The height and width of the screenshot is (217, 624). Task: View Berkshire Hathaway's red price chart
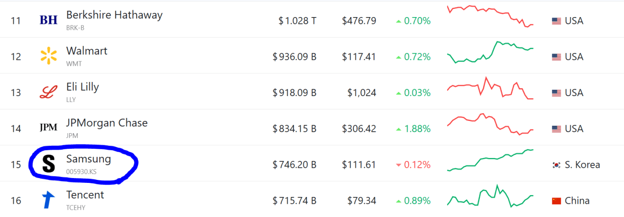pos(490,16)
